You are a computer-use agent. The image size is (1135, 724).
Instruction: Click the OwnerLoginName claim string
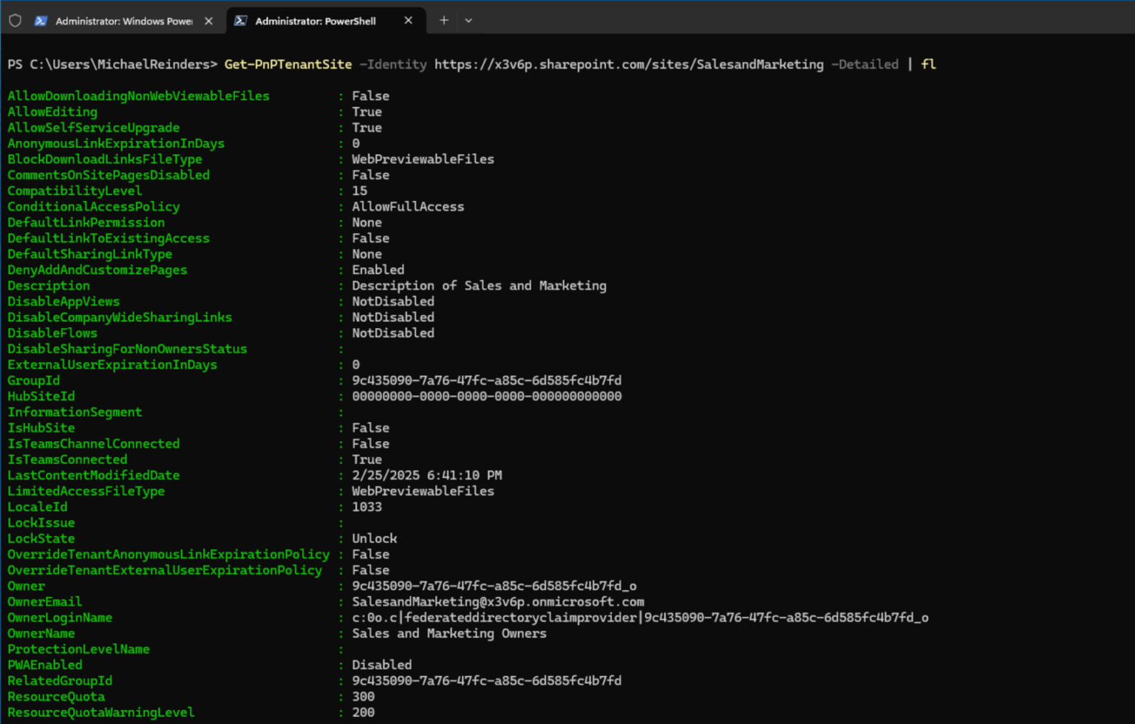pyautogui.click(x=640, y=618)
